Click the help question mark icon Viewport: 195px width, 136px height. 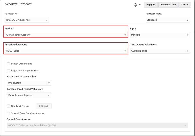135,5
